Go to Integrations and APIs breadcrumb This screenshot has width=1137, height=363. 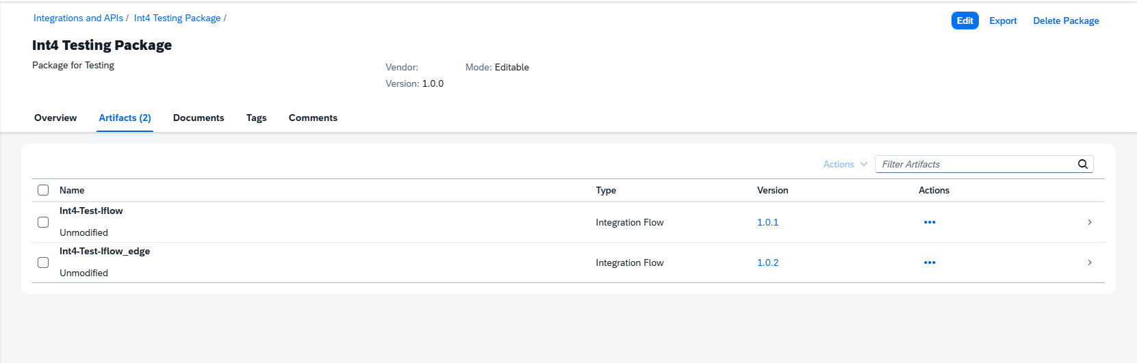[78, 18]
